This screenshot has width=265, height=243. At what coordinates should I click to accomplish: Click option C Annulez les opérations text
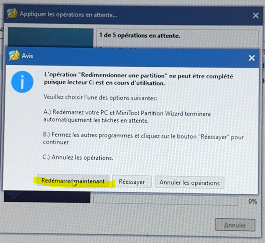pyautogui.click(x=78, y=157)
